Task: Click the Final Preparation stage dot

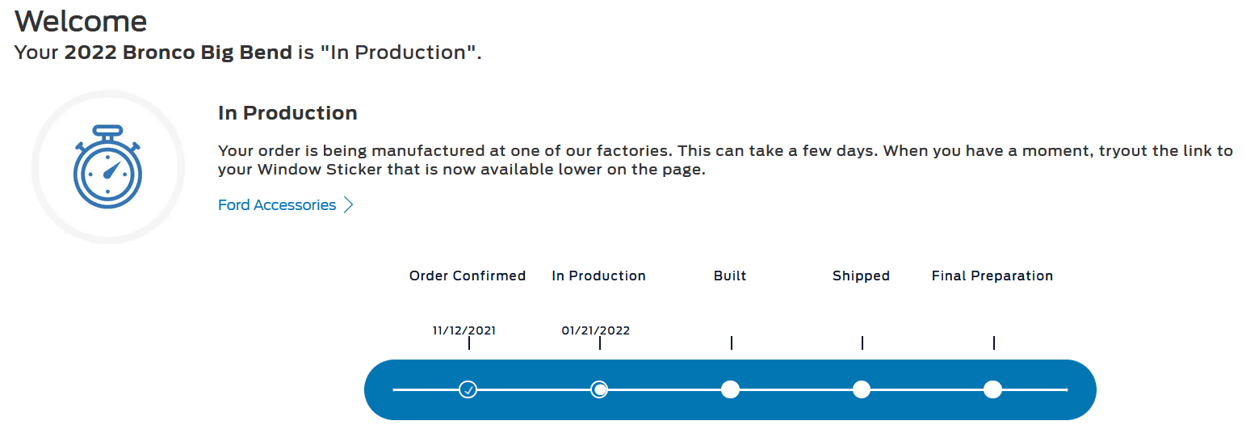Action: click(993, 389)
